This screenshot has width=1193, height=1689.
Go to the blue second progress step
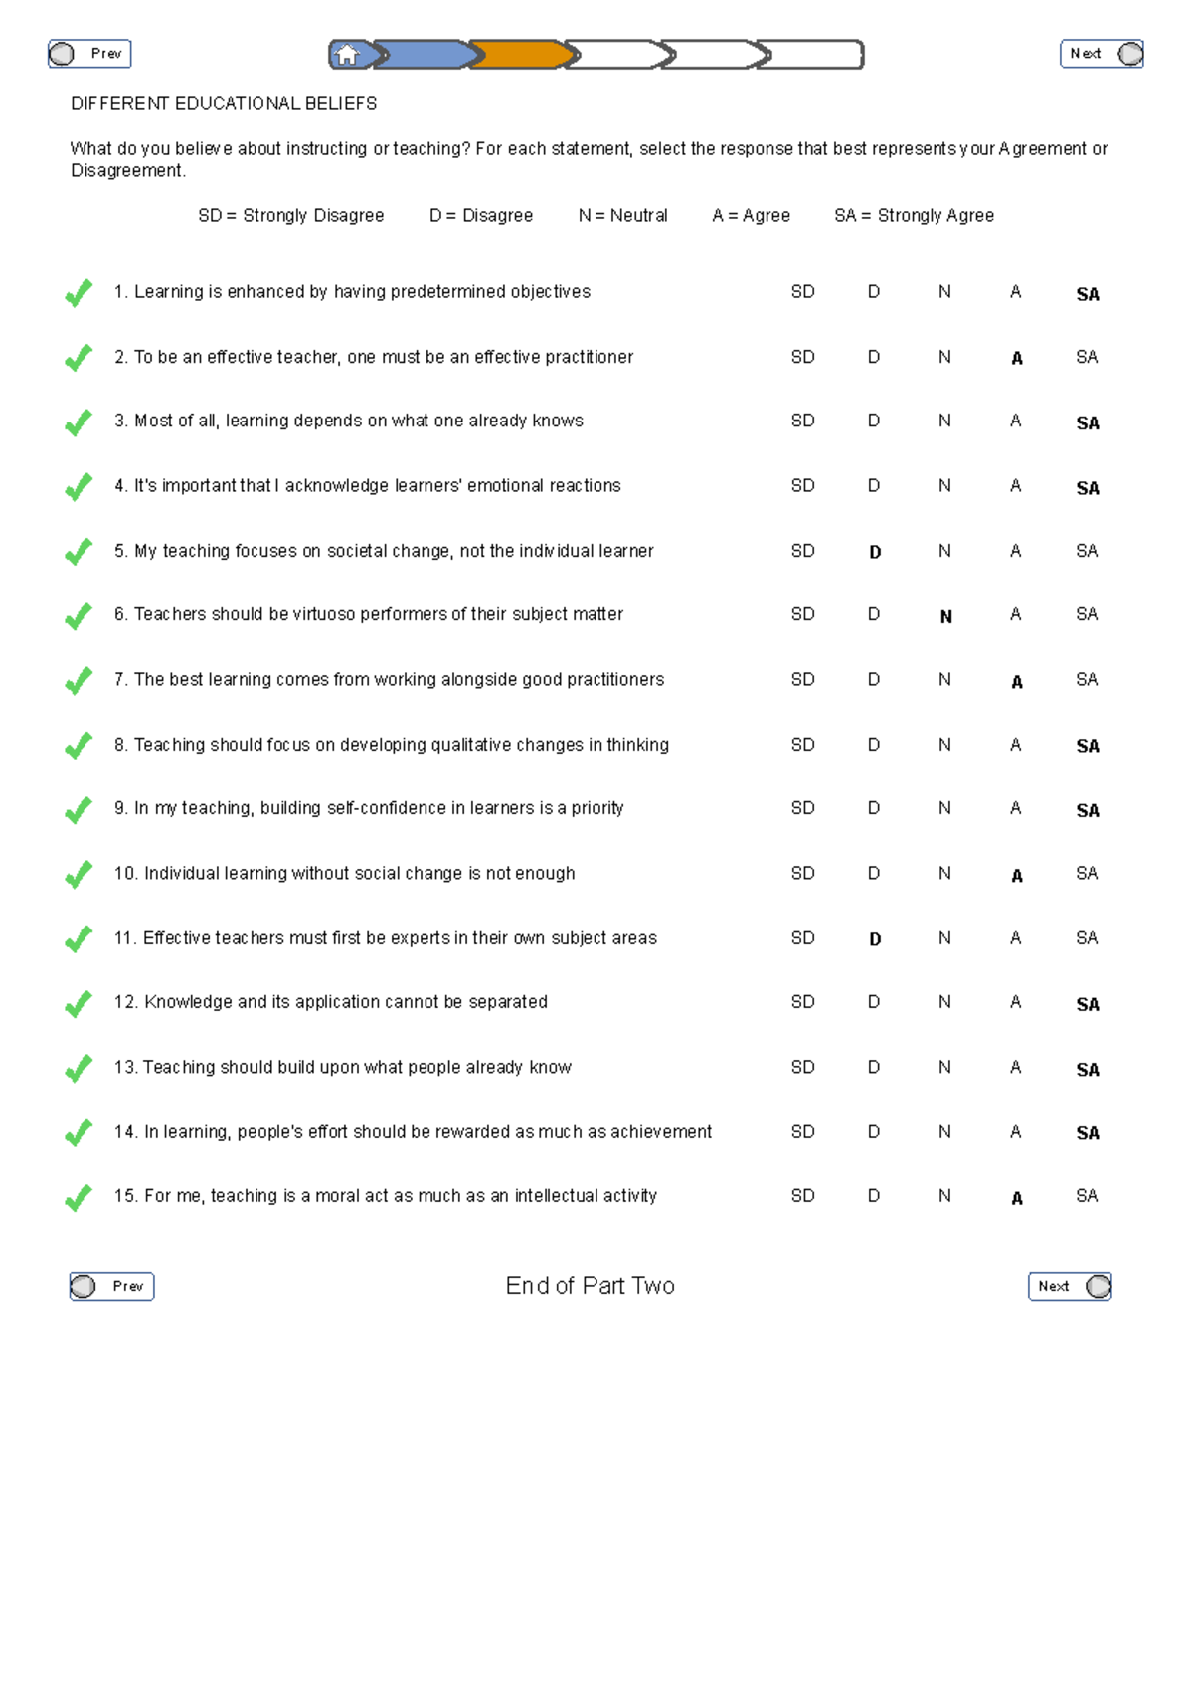423,55
